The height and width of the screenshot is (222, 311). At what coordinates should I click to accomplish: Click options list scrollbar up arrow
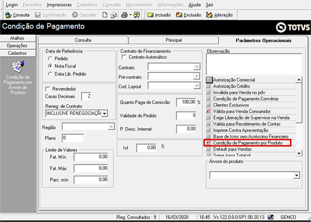299,80
